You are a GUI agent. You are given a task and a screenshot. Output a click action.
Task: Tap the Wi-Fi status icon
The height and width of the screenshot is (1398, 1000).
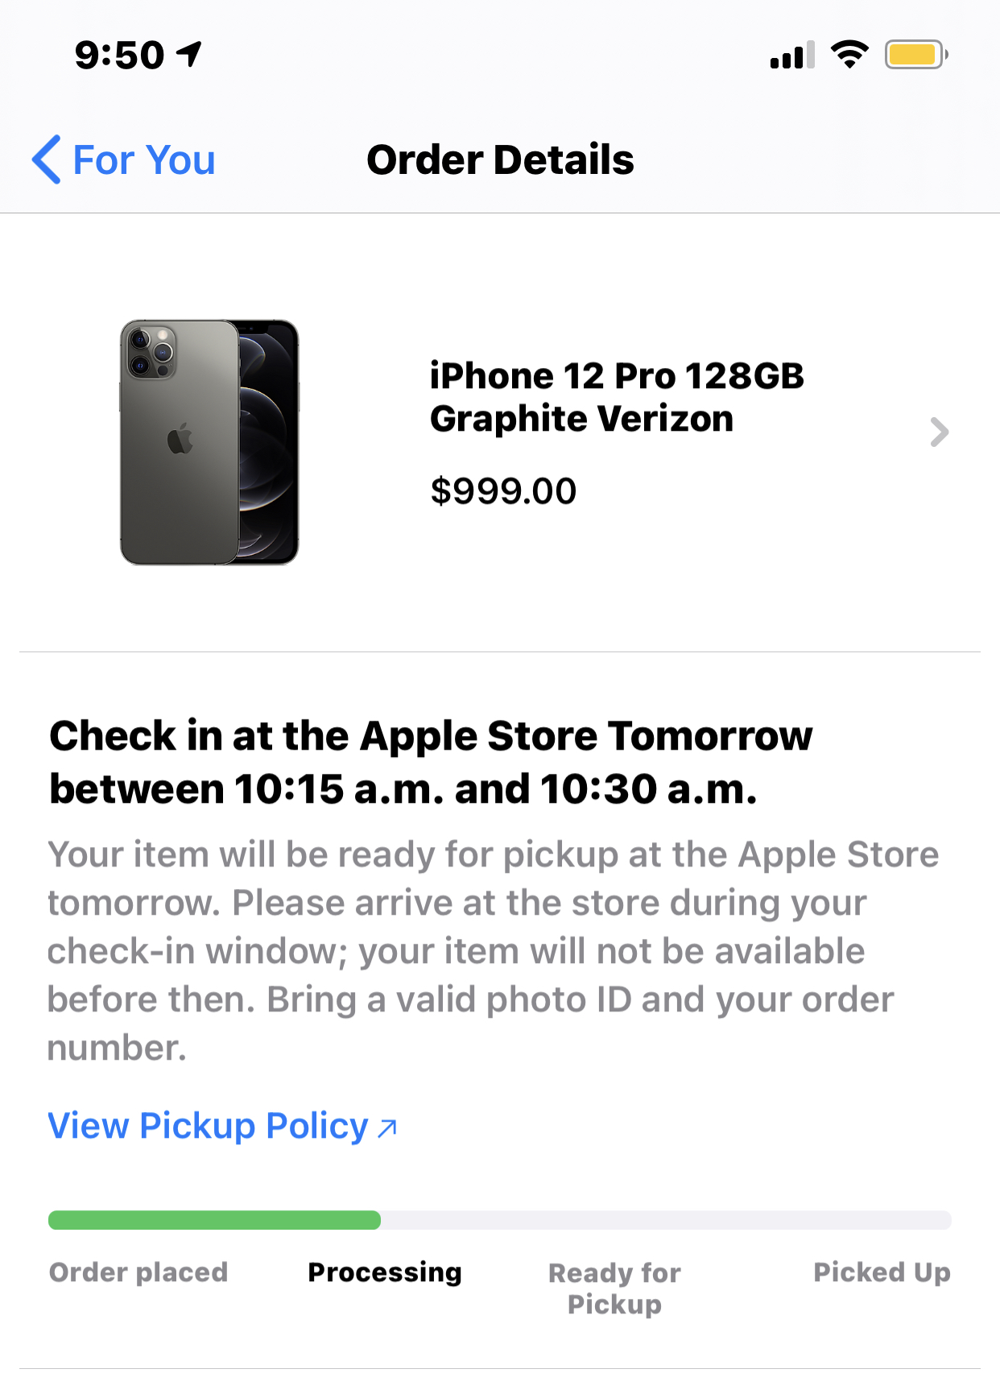tap(849, 55)
